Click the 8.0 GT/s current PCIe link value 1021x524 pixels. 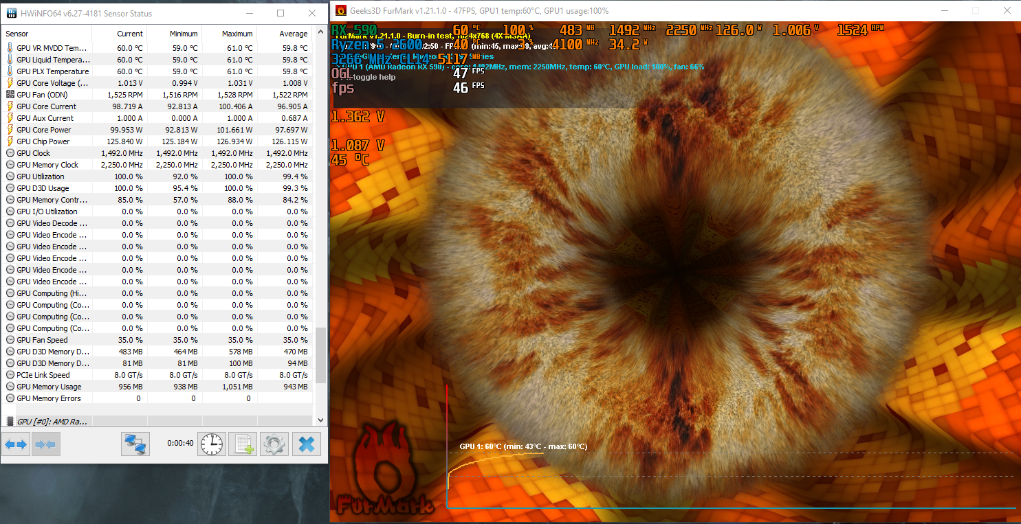[129, 375]
